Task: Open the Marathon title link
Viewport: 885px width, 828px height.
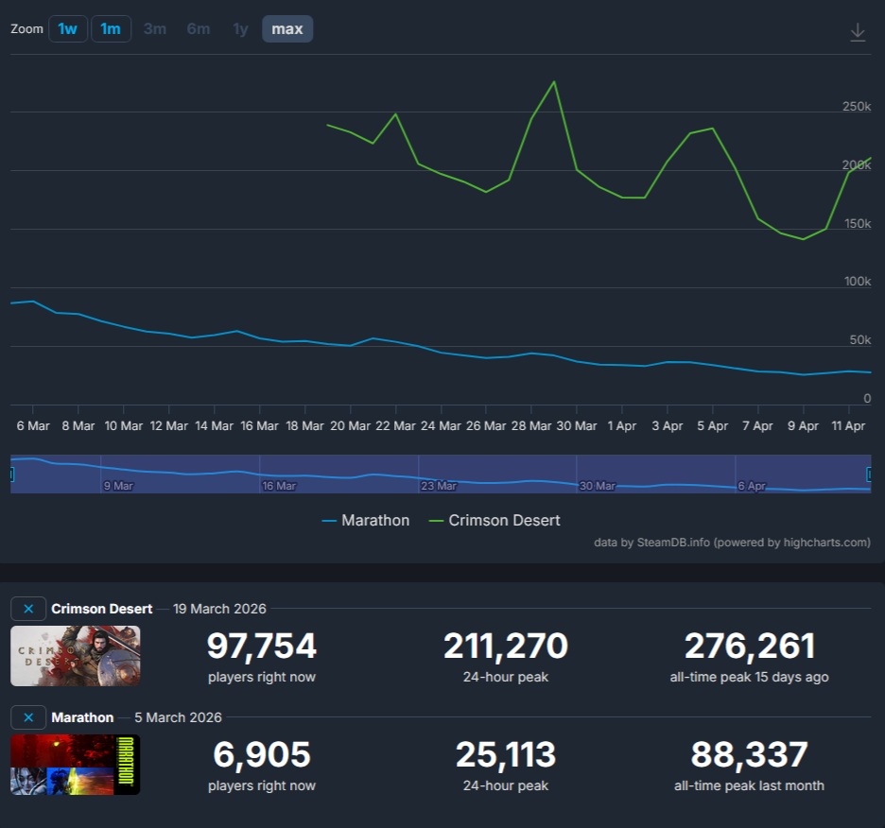Action: tap(82, 717)
